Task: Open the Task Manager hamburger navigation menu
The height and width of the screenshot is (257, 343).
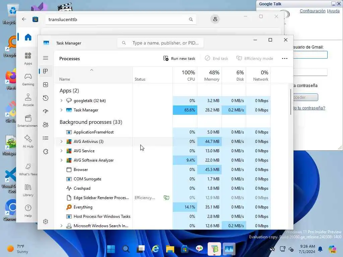Action: 46,58
